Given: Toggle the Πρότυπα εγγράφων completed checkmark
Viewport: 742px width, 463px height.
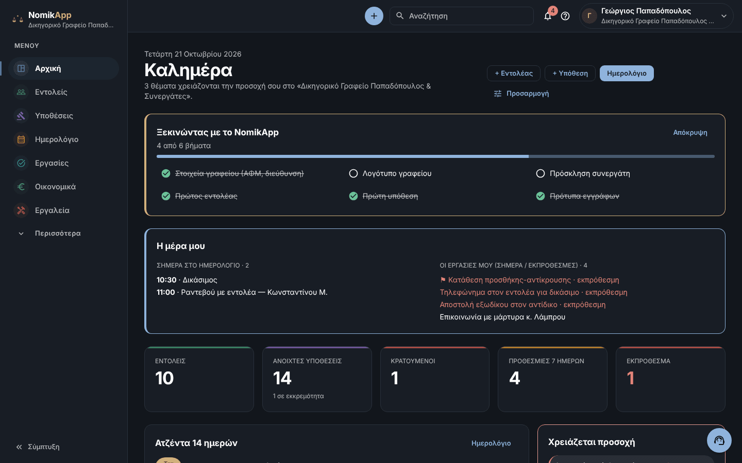Looking at the screenshot, I should coord(541,196).
